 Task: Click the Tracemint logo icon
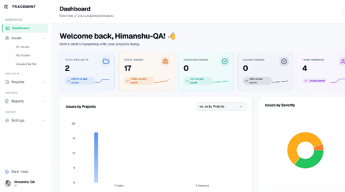coord(6,6)
